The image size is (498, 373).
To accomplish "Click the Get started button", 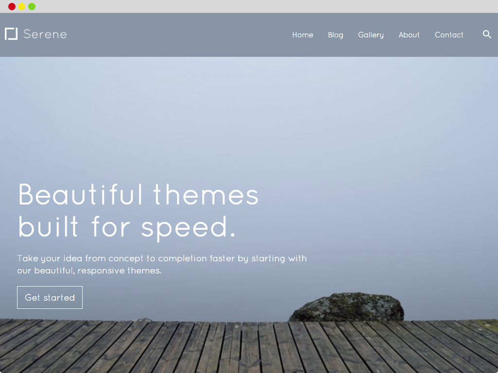I will pyautogui.click(x=50, y=298).
